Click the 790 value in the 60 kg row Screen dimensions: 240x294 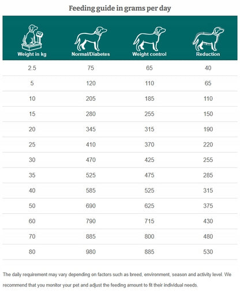pos(91,221)
